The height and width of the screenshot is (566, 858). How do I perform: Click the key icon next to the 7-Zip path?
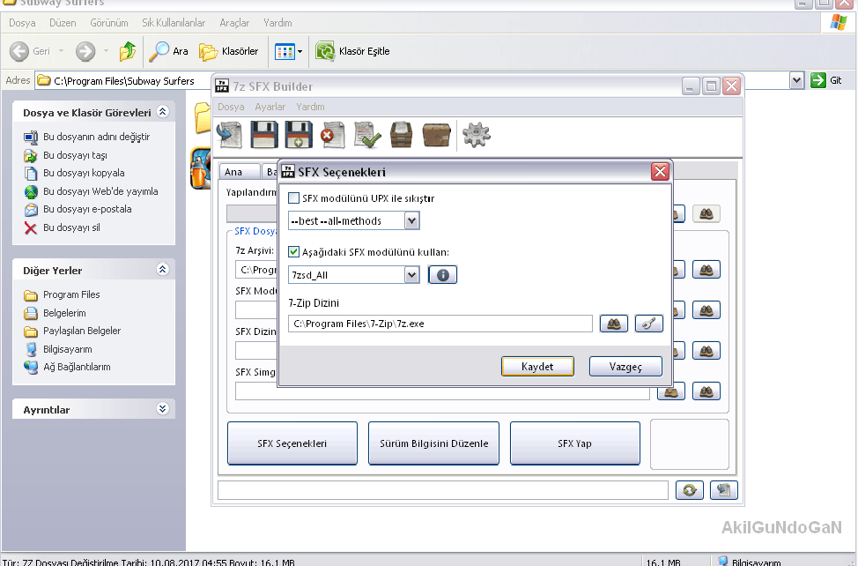(x=648, y=324)
